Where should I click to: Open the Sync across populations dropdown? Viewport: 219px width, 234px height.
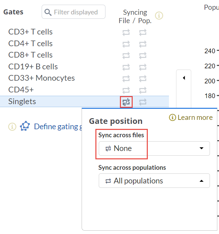[154, 181]
